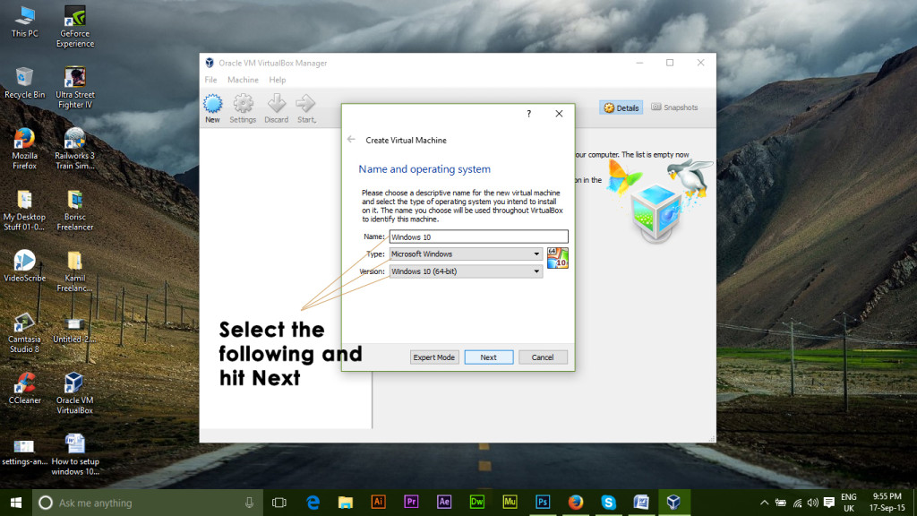Viewport: 917px width, 516px height.
Task: Select VideoScribe desktop shortcut
Action: [24, 266]
